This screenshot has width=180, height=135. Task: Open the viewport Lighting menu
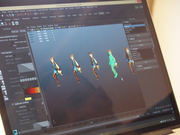[39, 27]
